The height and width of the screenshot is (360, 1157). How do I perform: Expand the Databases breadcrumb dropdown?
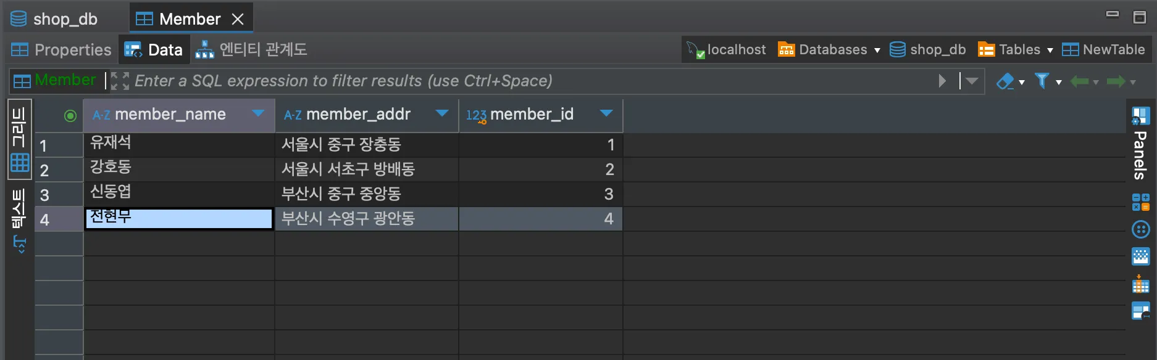877,51
